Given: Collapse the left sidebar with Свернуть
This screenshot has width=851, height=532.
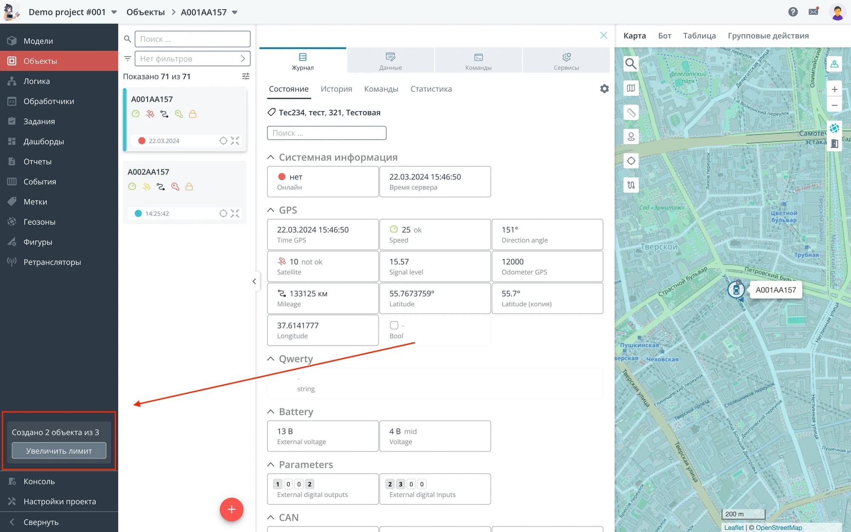Looking at the screenshot, I should click(x=41, y=522).
